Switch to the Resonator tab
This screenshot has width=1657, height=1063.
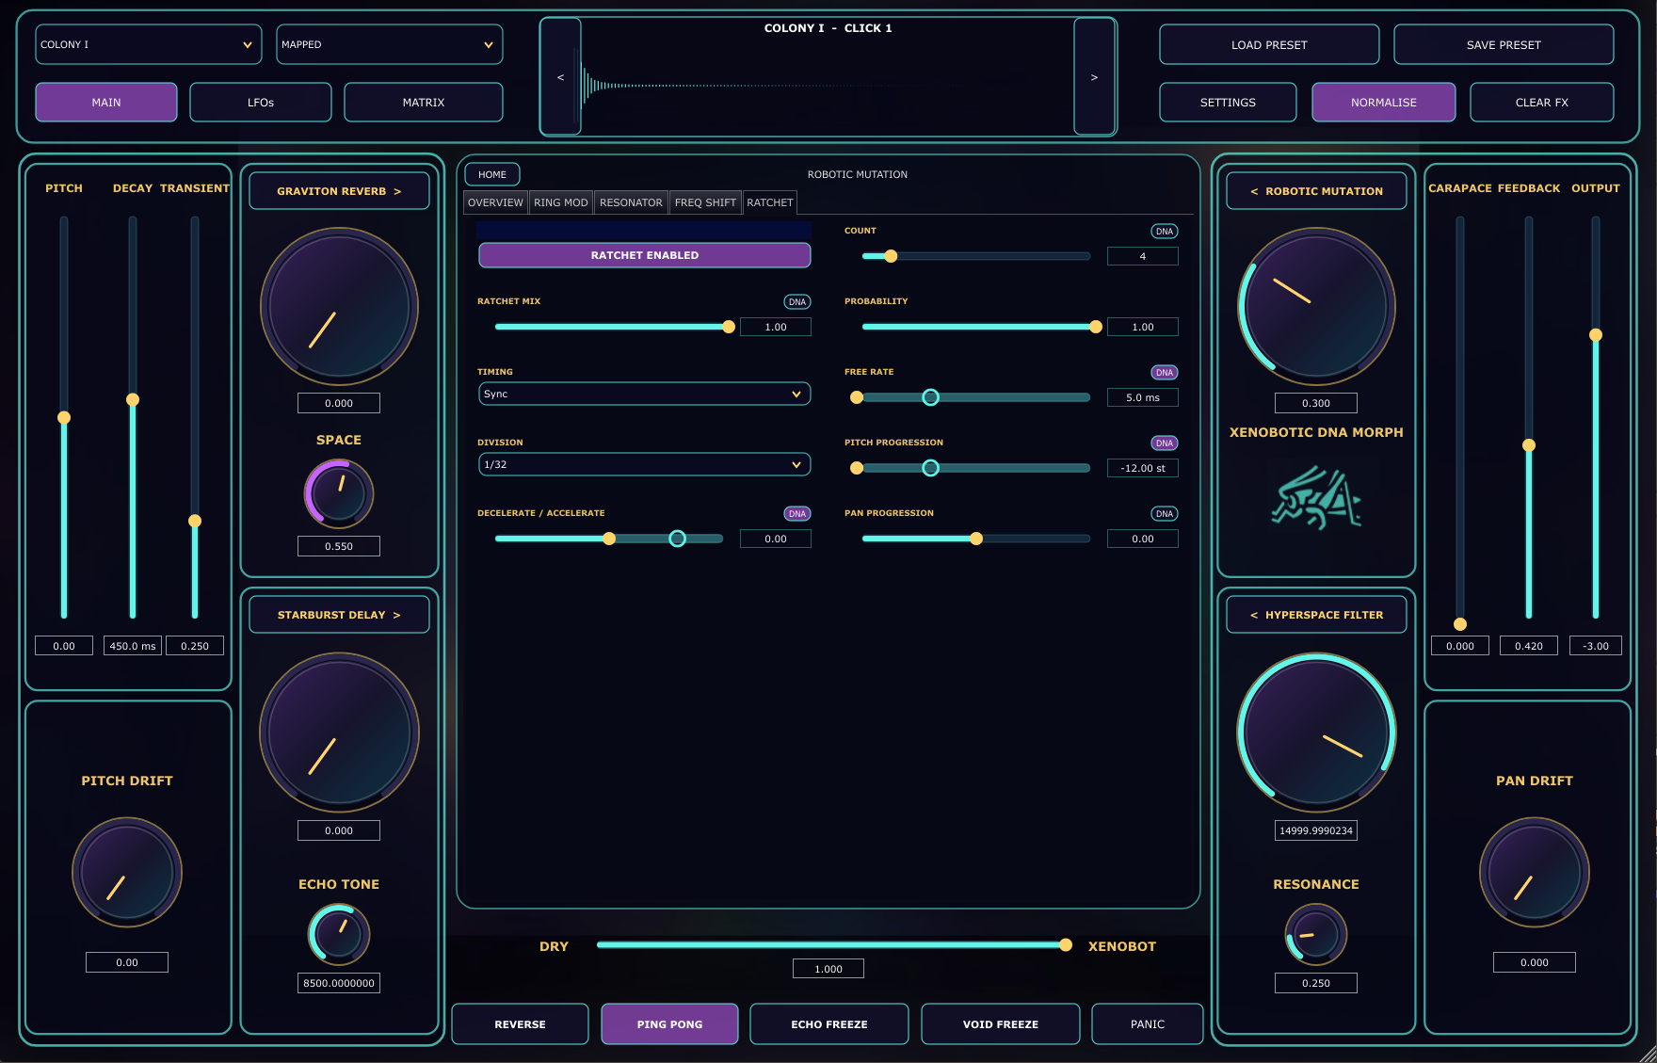coord(631,202)
